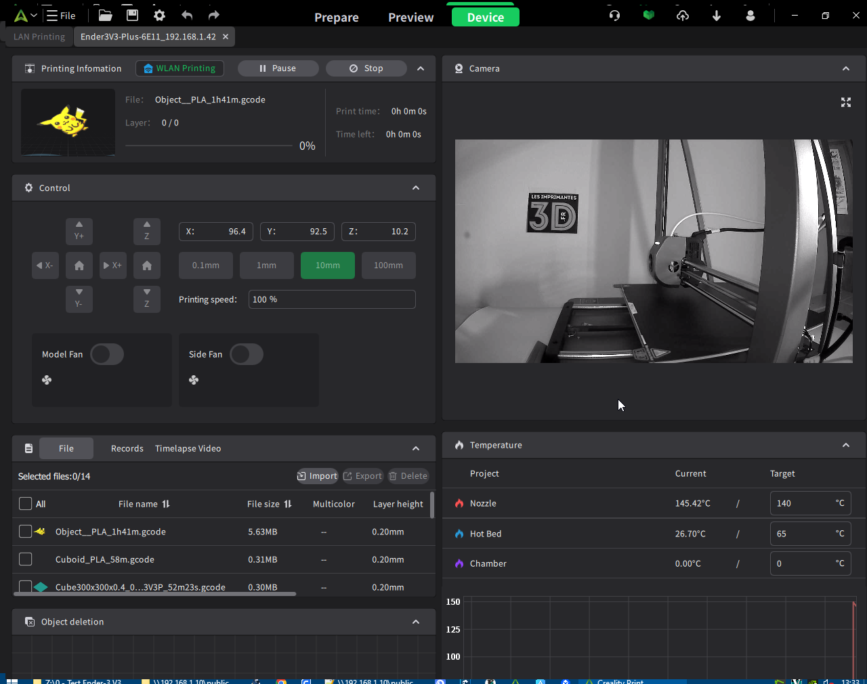Toggle the Model Fan switch
The height and width of the screenshot is (684, 867).
tap(107, 354)
